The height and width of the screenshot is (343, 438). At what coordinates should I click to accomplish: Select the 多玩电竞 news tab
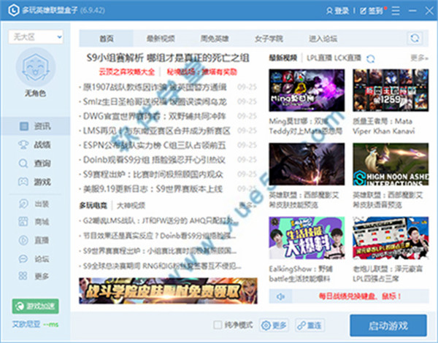pyautogui.click(x=93, y=206)
